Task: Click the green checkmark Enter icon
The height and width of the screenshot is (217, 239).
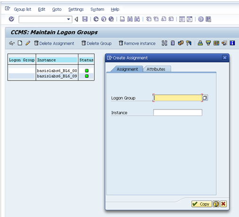Action: click(x=11, y=19)
